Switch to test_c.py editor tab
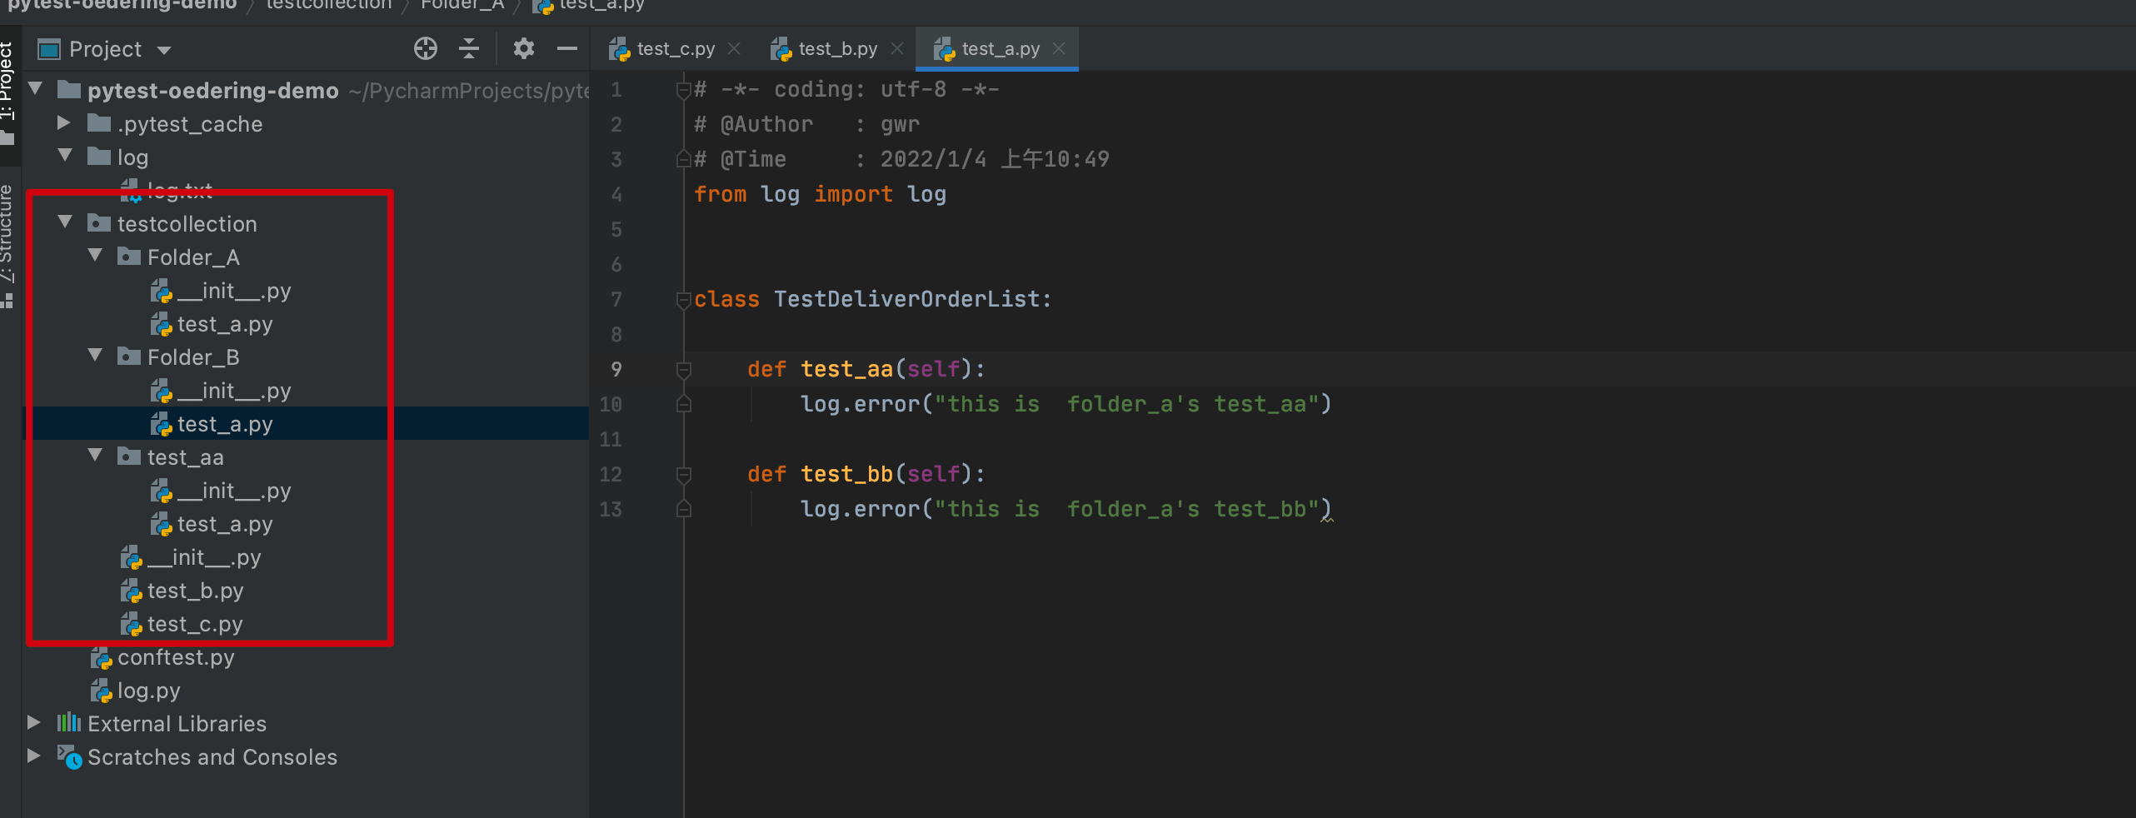The image size is (2136, 818). (x=675, y=49)
